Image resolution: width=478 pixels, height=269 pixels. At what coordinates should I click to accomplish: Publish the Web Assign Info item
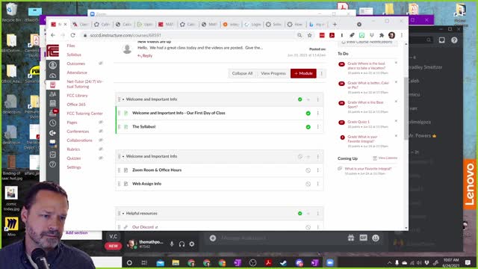coord(308,184)
